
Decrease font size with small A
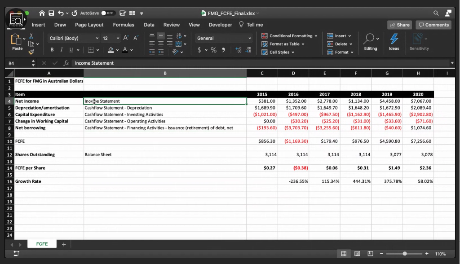[136, 38]
